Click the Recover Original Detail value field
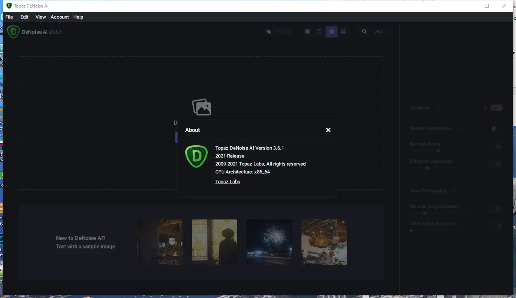This screenshot has width=516, height=298. click(495, 209)
